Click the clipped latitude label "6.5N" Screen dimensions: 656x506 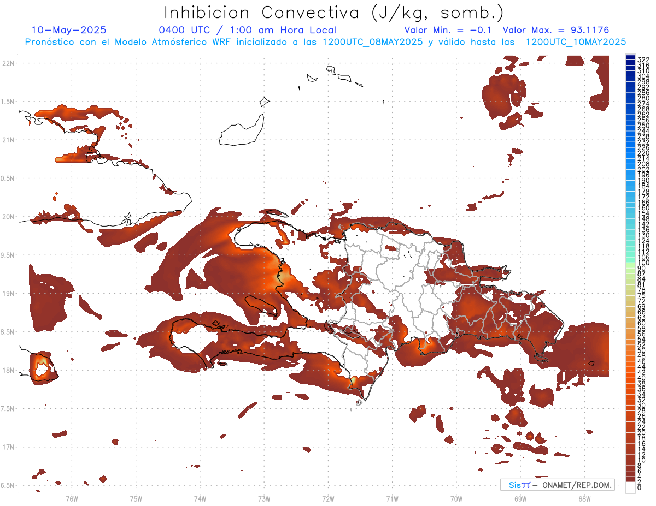click(x=8, y=486)
